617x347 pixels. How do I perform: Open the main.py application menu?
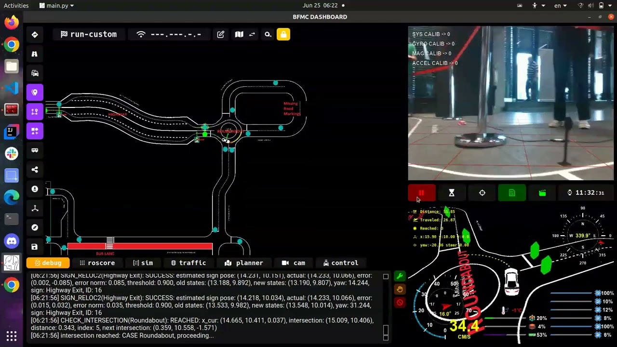point(57,5)
